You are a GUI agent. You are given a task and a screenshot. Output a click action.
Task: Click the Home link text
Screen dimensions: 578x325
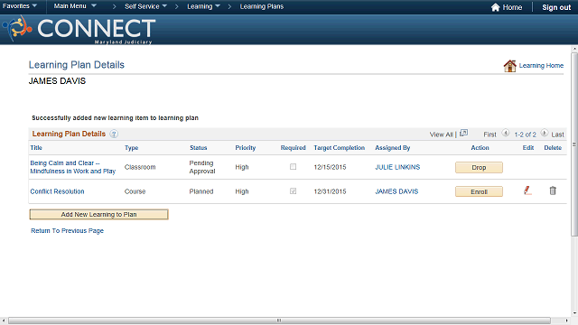512,7
